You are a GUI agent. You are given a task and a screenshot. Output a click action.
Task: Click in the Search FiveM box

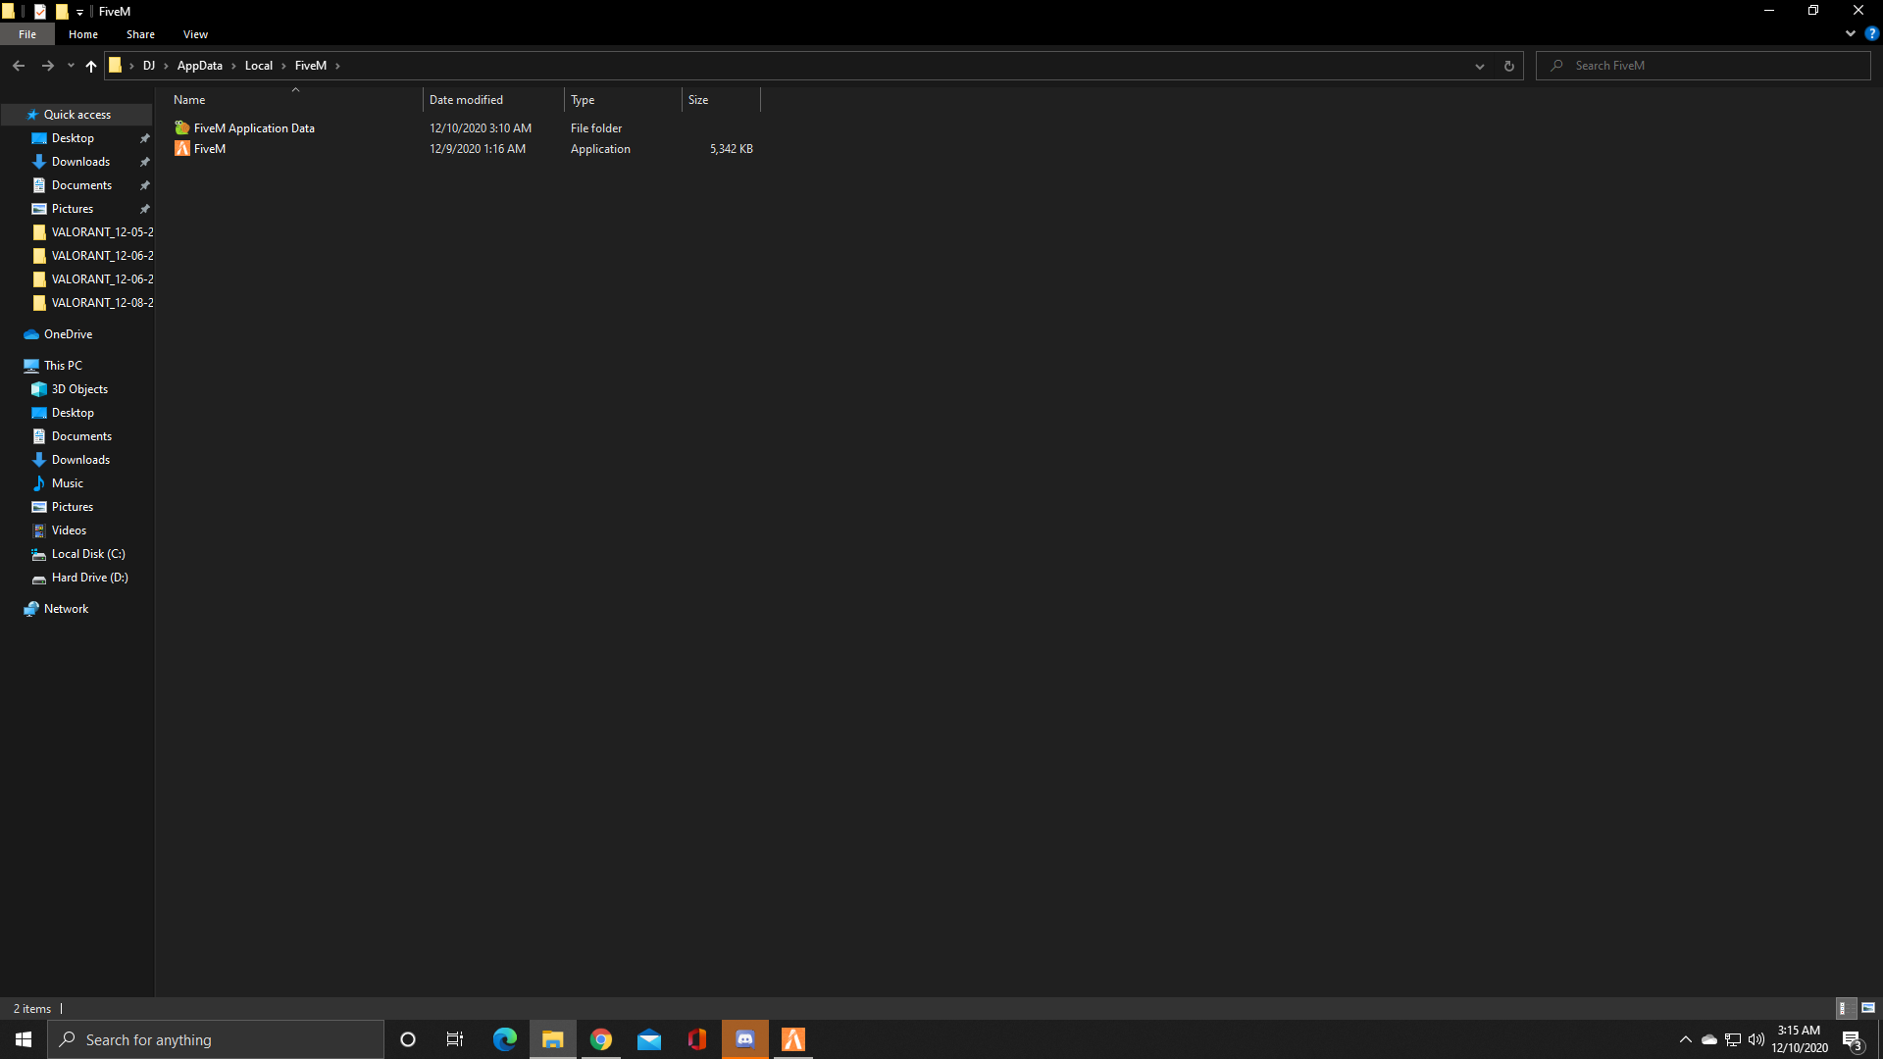click(1706, 66)
